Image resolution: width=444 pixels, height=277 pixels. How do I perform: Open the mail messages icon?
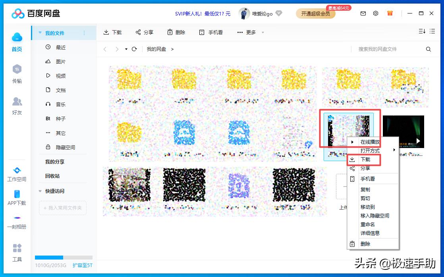[x=363, y=13]
